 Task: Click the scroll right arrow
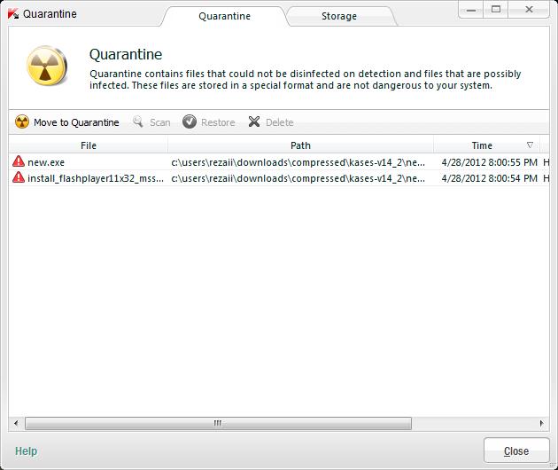[542, 423]
